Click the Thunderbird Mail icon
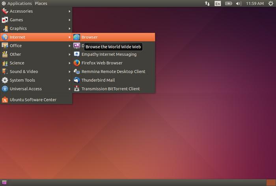The height and width of the screenshot is (186, 276). click(x=76, y=80)
